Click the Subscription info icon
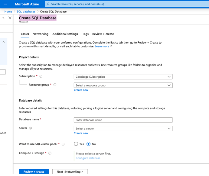This screenshot has height=176, width=209. pyautogui.click(x=41, y=77)
